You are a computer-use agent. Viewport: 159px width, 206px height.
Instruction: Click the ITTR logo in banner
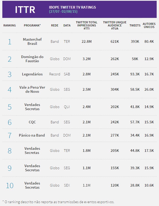pos(25,10)
